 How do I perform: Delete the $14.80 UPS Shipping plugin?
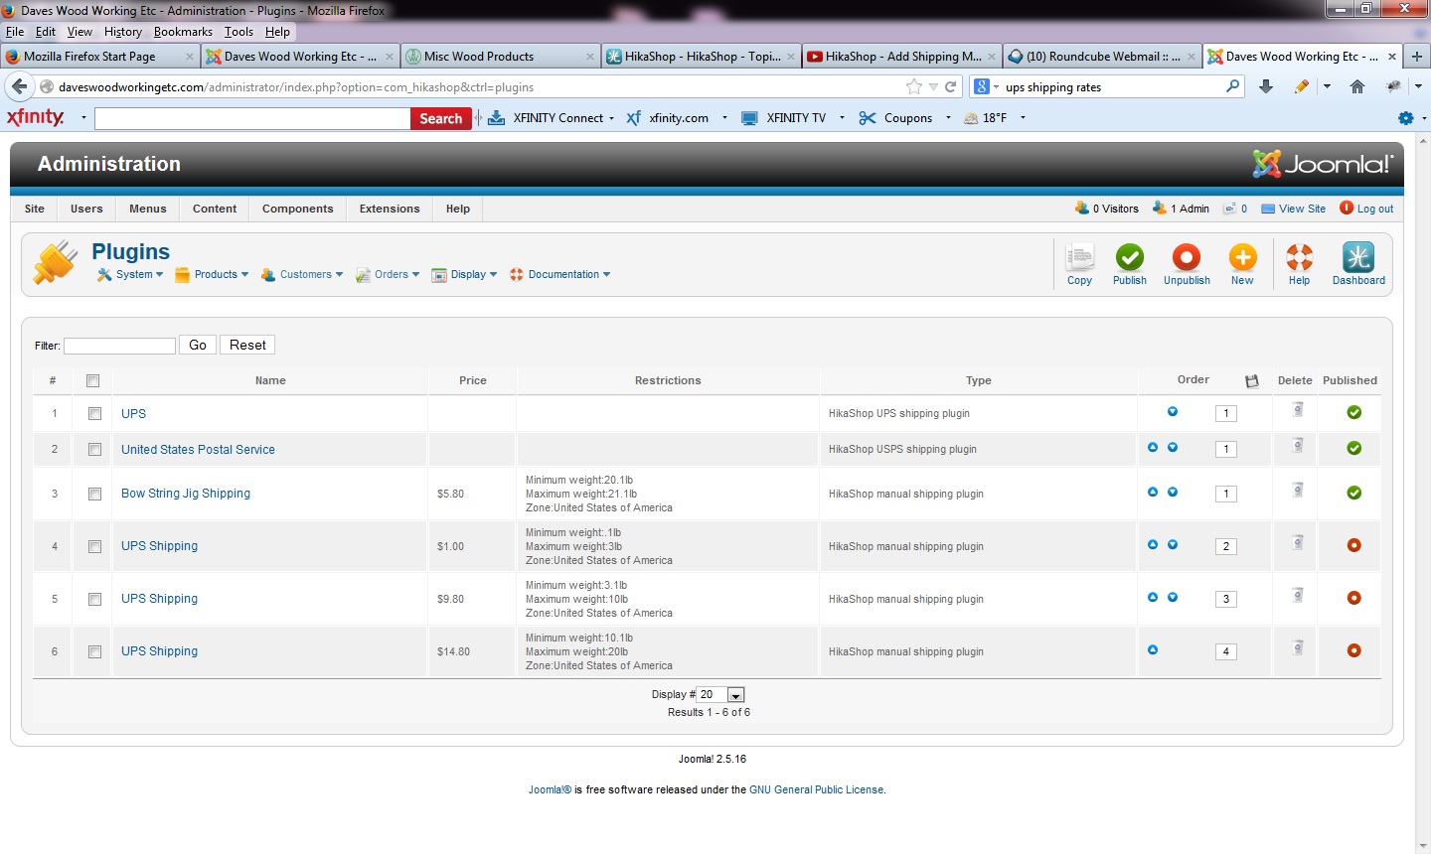point(1297,648)
